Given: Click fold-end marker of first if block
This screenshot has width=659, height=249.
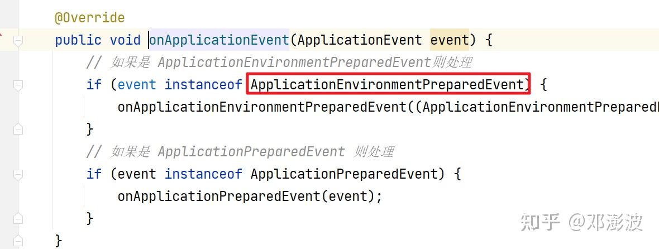Looking at the screenshot, I should tap(18, 130).
